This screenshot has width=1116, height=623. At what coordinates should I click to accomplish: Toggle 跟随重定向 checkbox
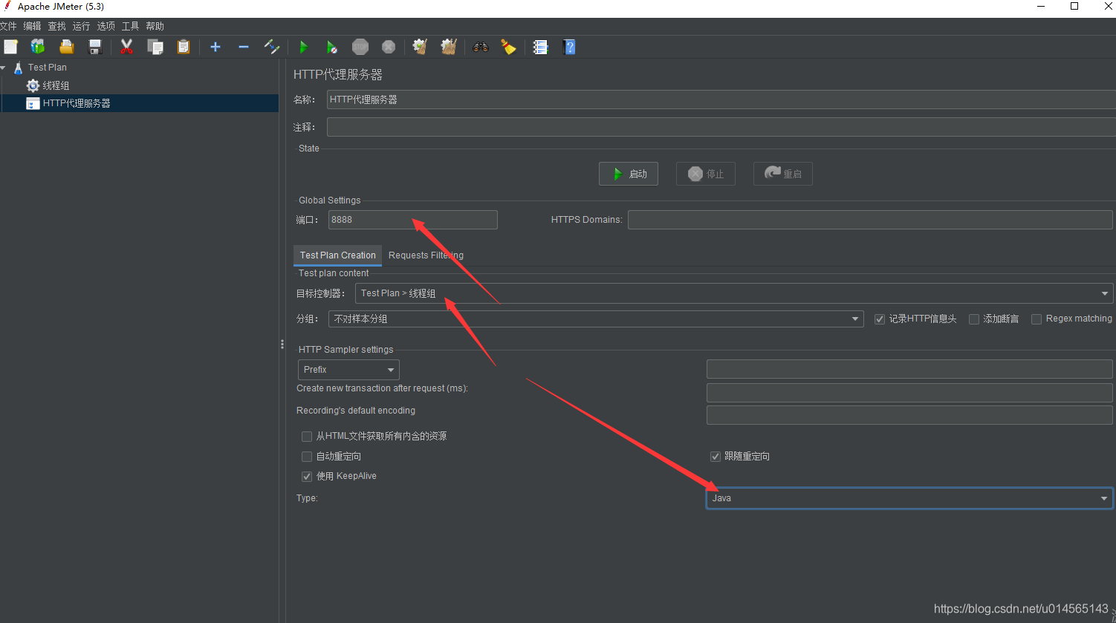click(716, 456)
